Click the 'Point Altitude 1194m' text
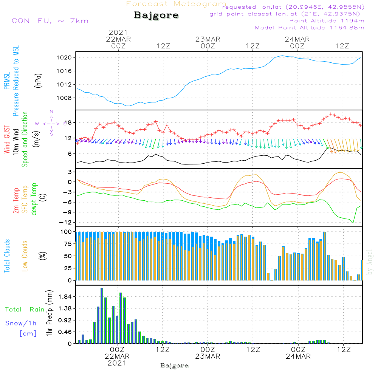 [327, 21]
